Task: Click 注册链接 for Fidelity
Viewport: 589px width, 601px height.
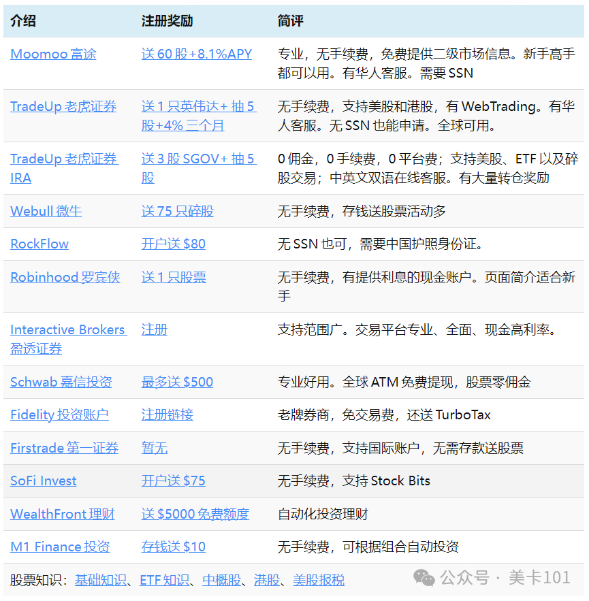Action: tap(168, 415)
